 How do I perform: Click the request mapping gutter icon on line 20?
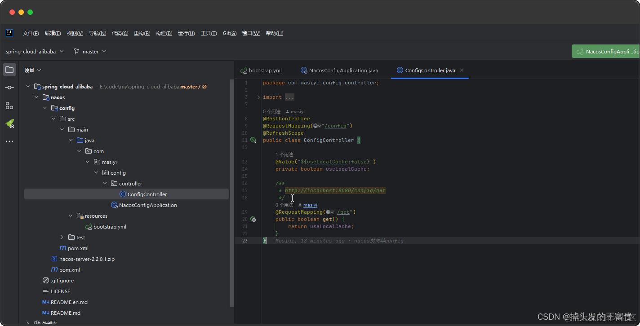253,219
